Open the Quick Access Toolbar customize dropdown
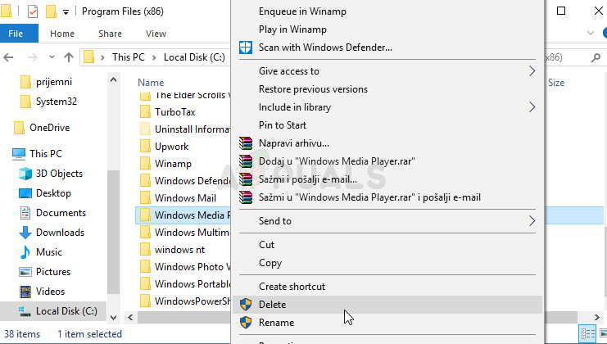 point(66,12)
